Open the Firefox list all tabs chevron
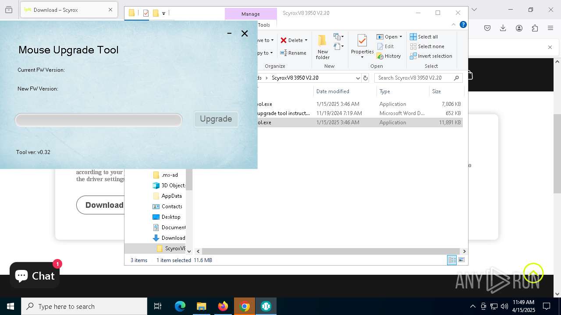This screenshot has height=315, width=561. [x=474, y=10]
